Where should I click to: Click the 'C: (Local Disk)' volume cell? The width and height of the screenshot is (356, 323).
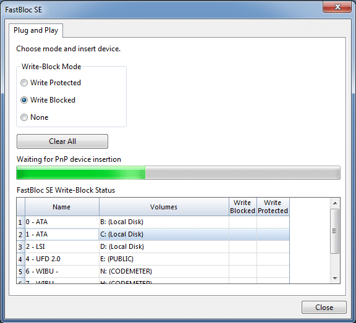[164, 234]
